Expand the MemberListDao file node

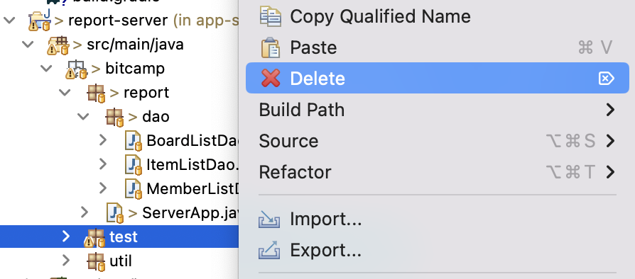coord(103,188)
